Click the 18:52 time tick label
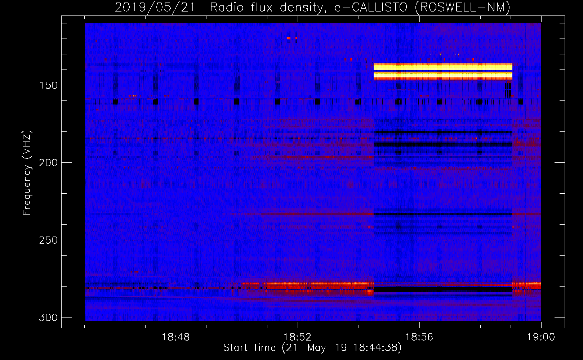The width and height of the screenshot is (583, 360). [297, 337]
